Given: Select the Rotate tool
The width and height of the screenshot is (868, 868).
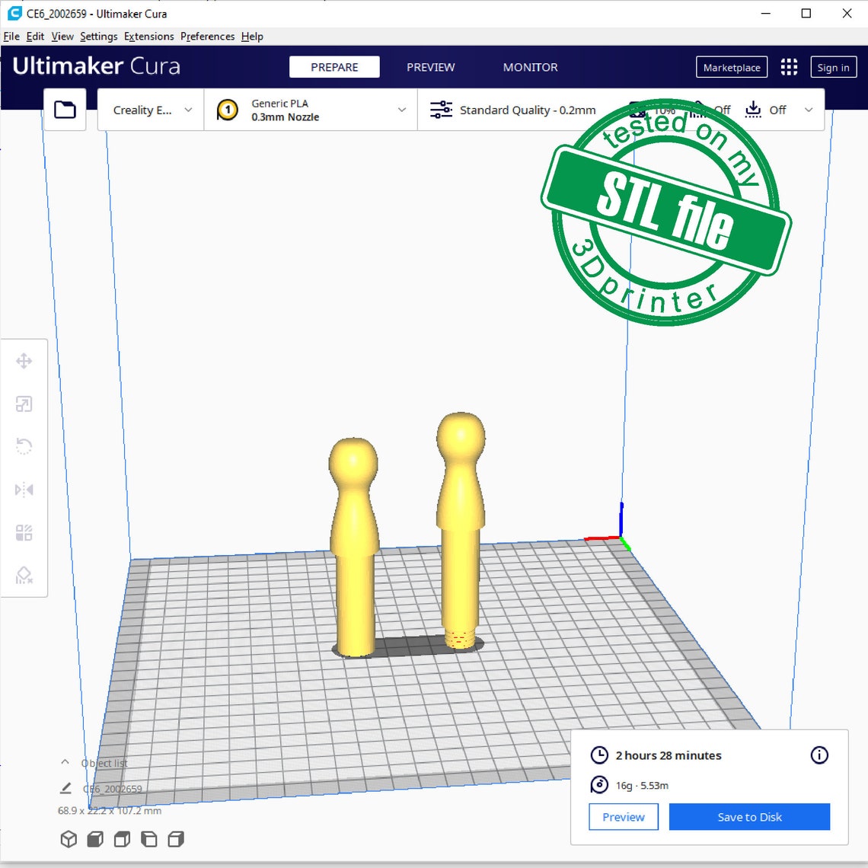Looking at the screenshot, I should (x=24, y=446).
